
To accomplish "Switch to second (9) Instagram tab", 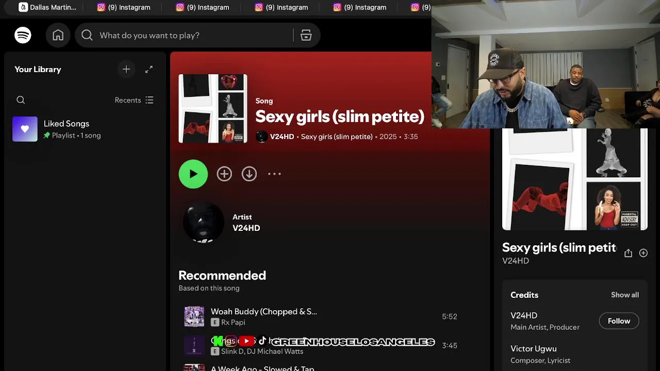I will pos(203,7).
